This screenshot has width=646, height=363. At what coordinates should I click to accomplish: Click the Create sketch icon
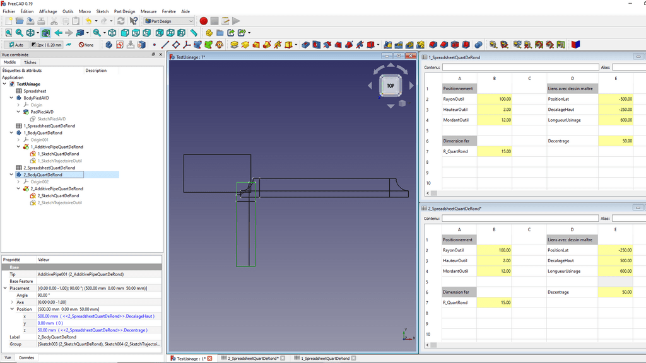pos(120,45)
